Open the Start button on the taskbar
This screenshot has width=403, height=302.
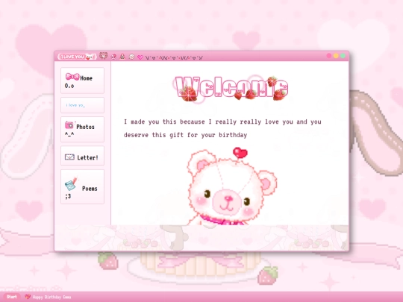[12, 297]
